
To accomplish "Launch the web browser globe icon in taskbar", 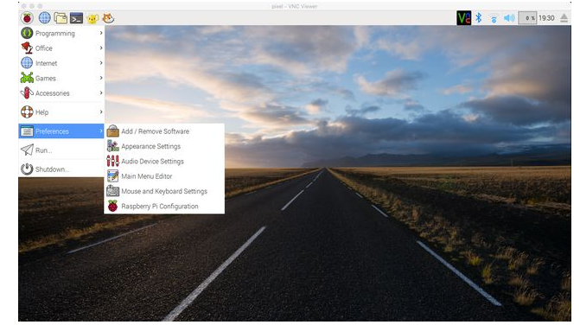I will click(x=44, y=18).
